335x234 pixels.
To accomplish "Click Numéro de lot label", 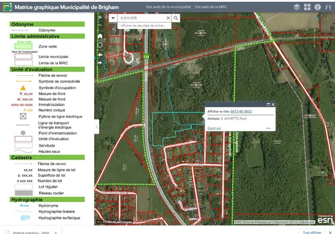I will (50, 181).
